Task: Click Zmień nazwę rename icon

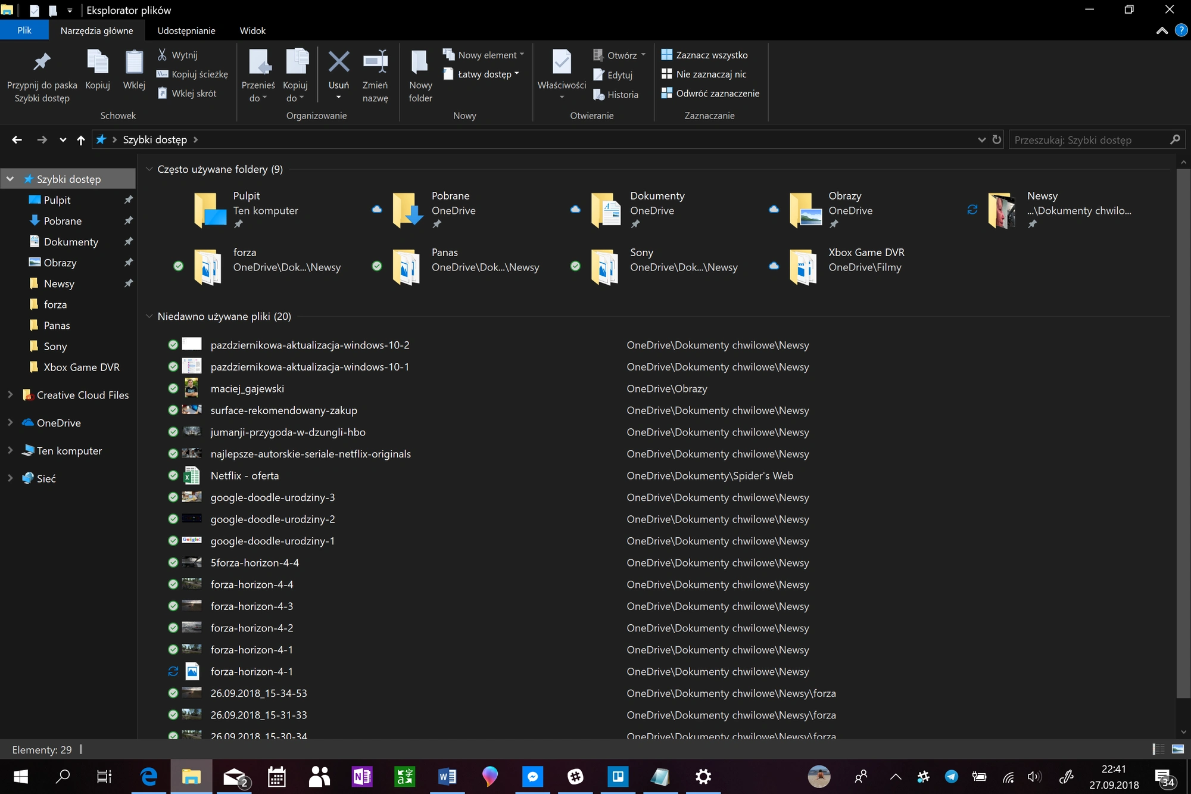Action: pyautogui.click(x=375, y=62)
